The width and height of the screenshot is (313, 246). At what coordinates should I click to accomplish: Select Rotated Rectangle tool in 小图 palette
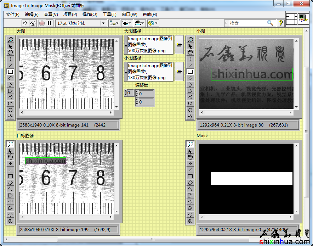pyautogui.click(x=190, y=78)
